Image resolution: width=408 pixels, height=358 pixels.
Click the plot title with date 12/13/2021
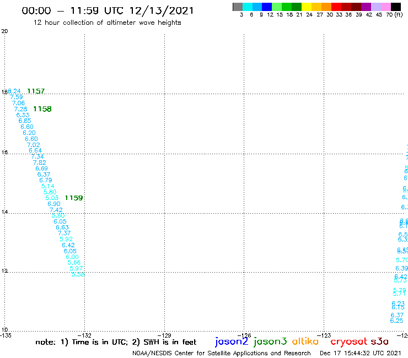coord(108,10)
